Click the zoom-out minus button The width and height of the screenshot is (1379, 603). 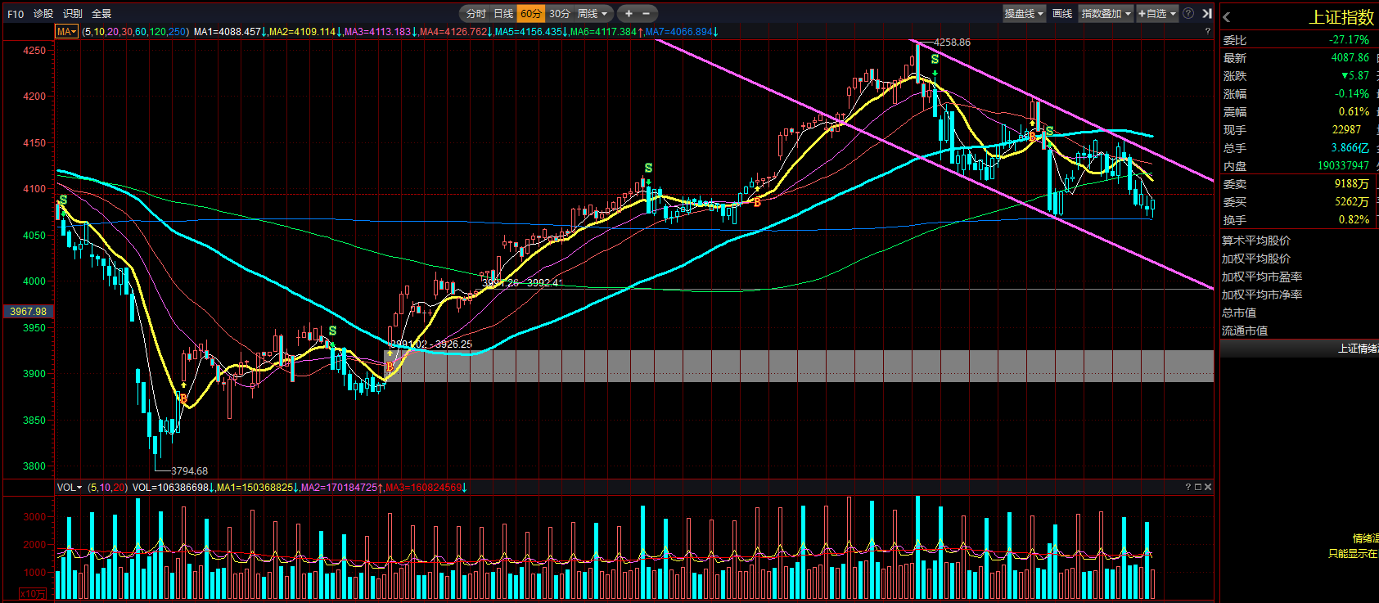646,14
